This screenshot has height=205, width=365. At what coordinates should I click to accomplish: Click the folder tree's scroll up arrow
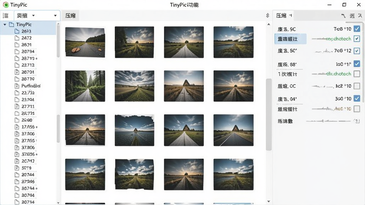click(x=58, y=24)
